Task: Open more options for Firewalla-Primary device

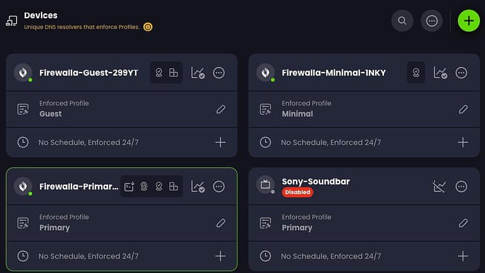Action: coord(219,187)
